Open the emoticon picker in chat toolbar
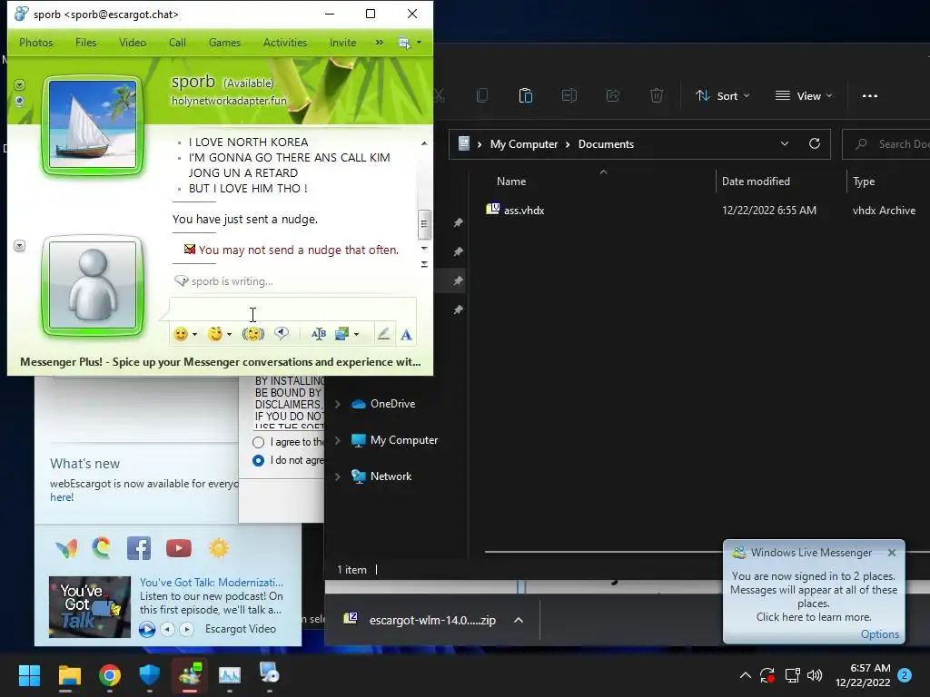This screenshot has width=930, height=697. click(181, 334)
